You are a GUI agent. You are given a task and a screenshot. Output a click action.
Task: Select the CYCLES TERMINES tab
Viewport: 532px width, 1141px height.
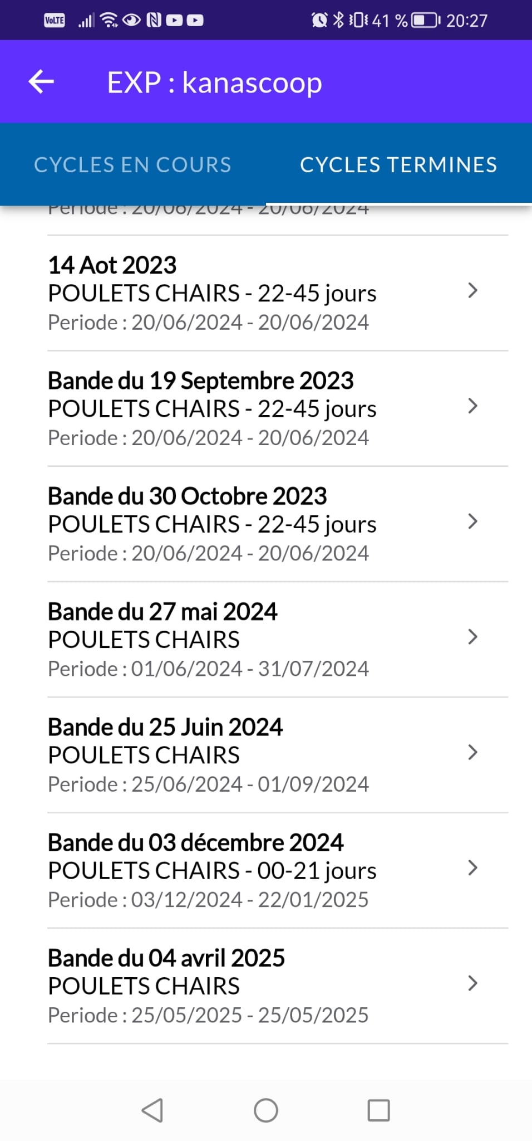(398, 165)
